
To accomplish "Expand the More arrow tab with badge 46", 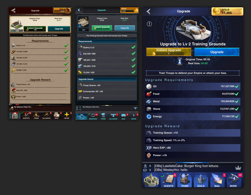I will [234, 180].
